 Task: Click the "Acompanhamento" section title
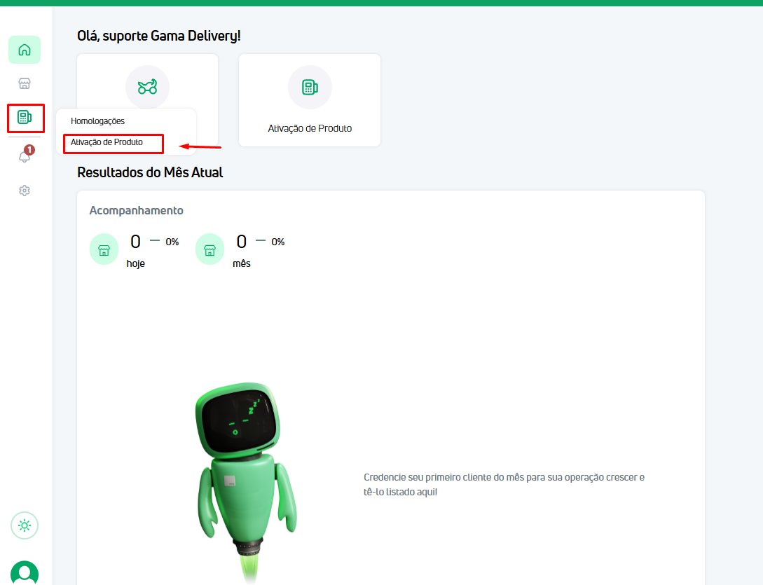click(x=136, y=210)
